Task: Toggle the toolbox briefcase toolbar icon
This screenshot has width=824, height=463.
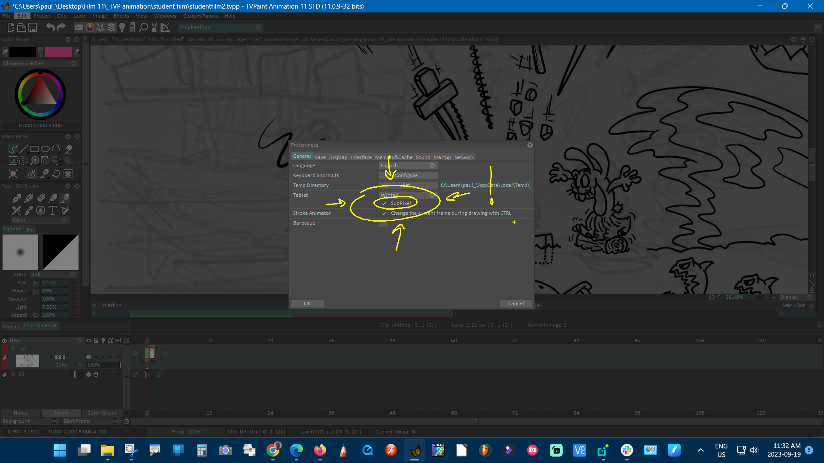Action: tap(79, 27)
